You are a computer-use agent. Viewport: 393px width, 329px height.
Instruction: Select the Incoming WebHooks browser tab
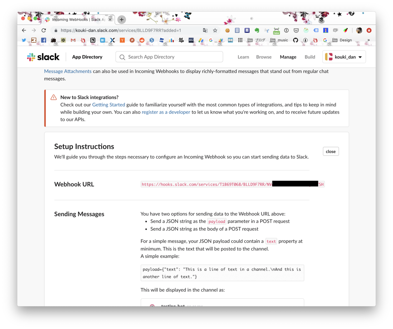click(x=78, y=20)
